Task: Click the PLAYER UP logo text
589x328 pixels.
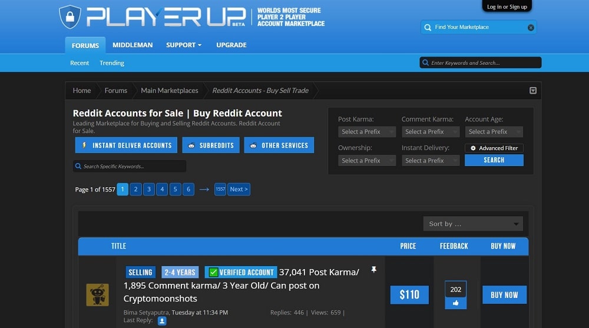Action: point(166,17)
